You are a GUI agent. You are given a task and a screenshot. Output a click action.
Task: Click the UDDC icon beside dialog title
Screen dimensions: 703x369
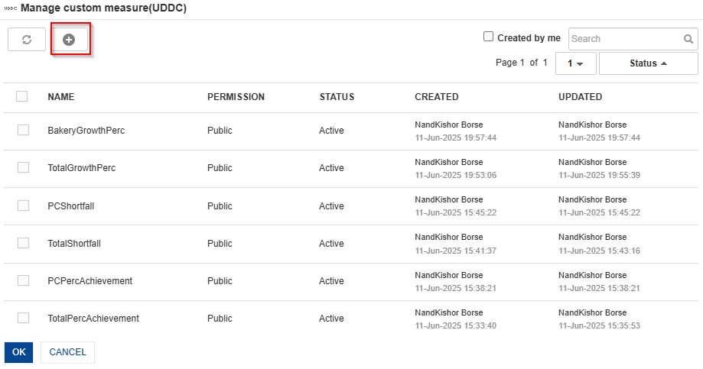pos(10,8)
